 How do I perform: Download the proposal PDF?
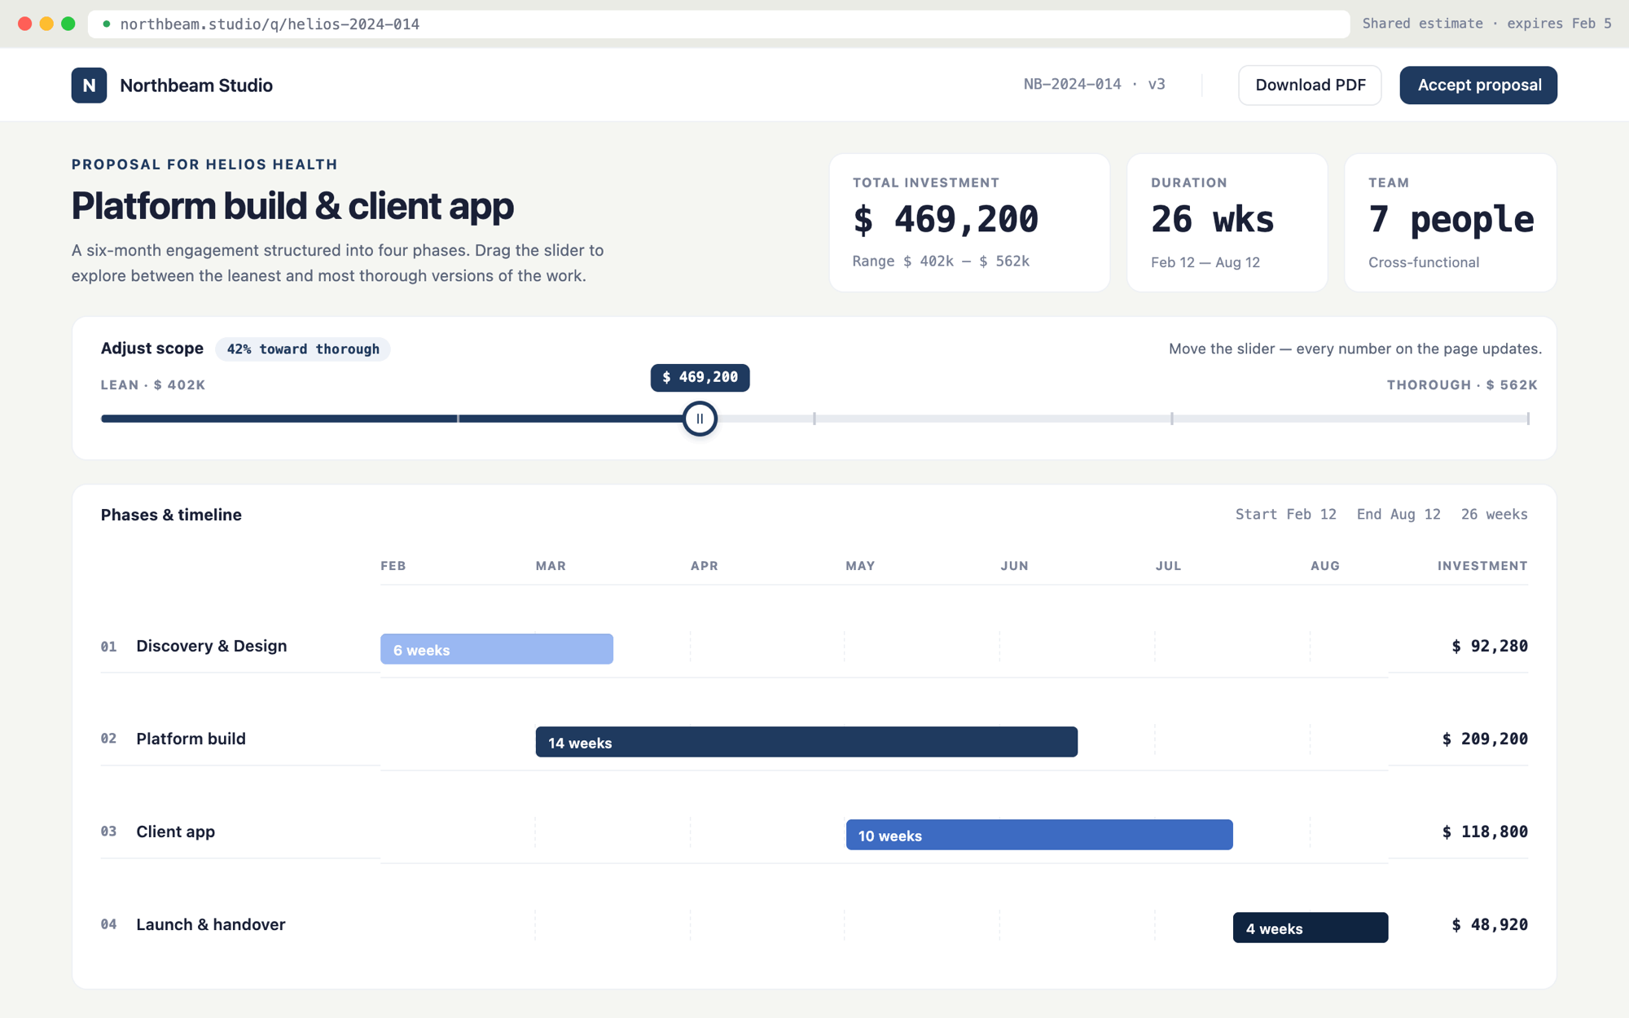coord(1310,86)
